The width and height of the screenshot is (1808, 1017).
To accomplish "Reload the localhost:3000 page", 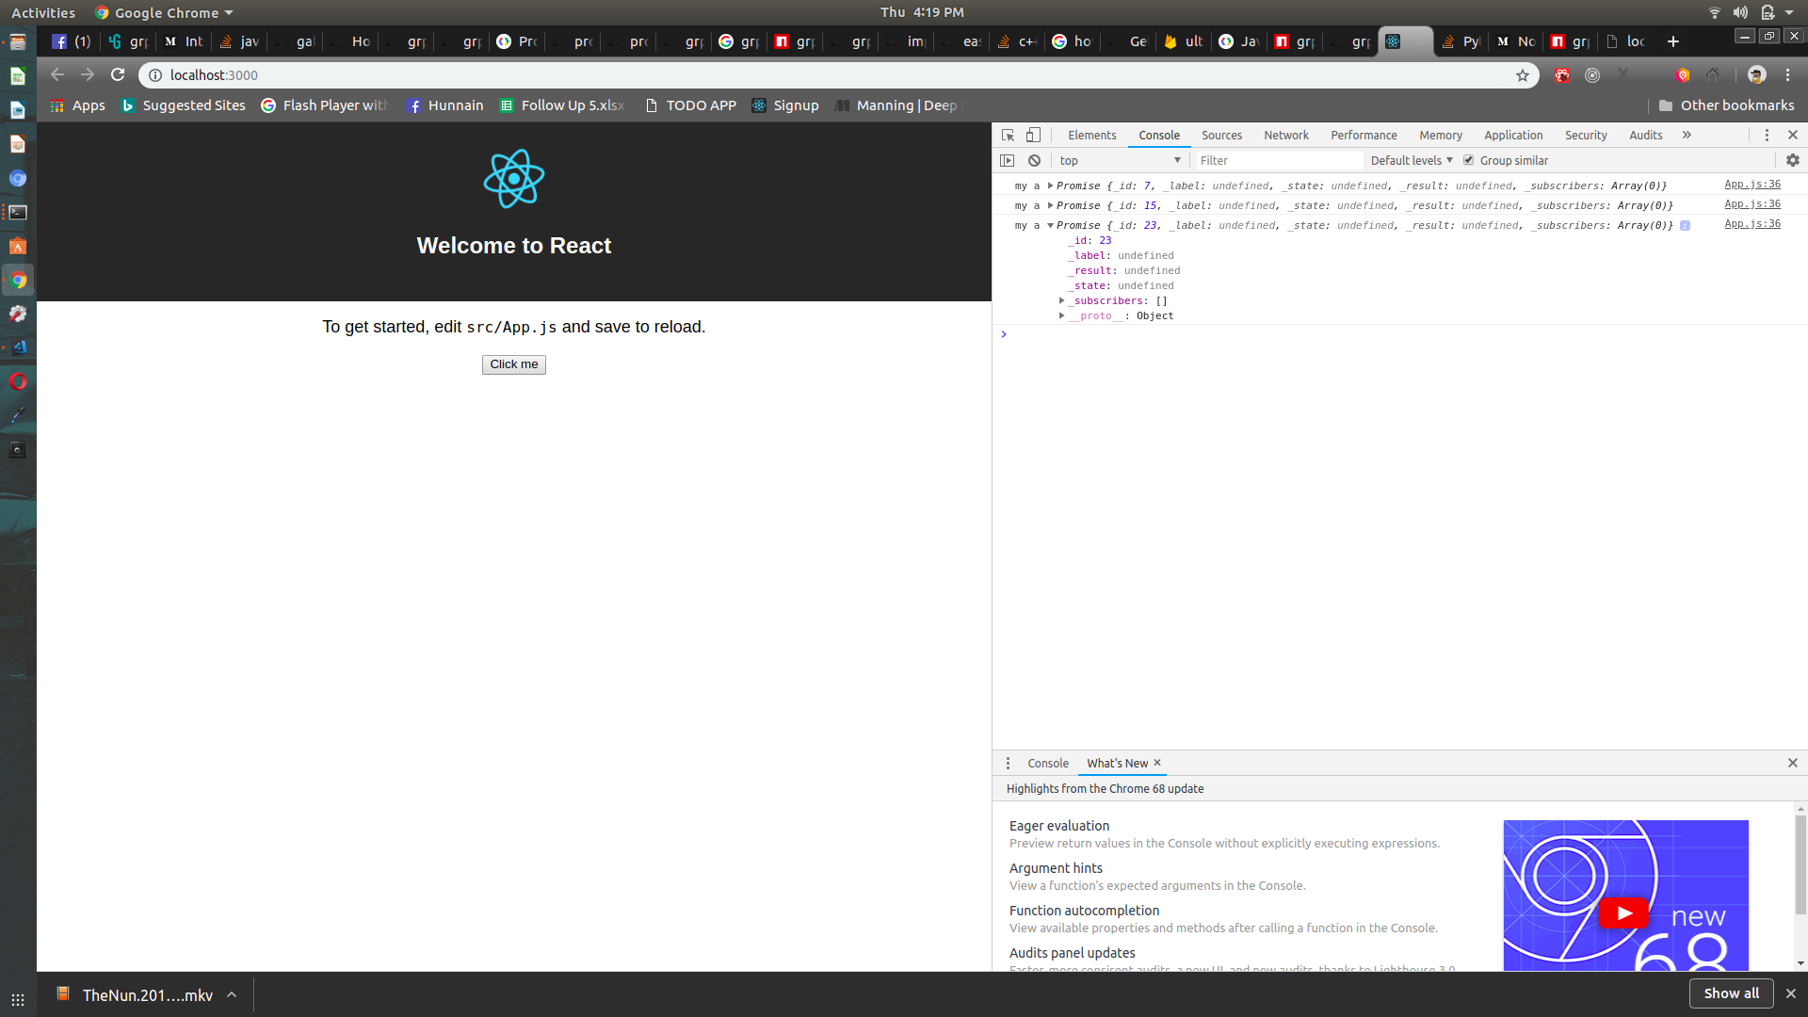I will click(117, 74).
